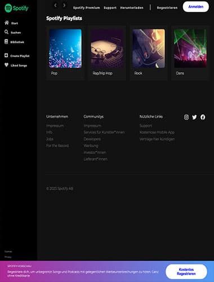Click the Start home icon
The height and width of the screenshot is (282, 214).
pos(7,23)
